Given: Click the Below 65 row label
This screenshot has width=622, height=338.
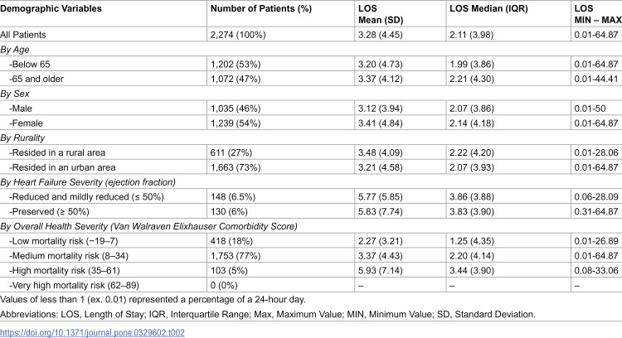Looking at the screenshot, I should click(x=30, y=64).
